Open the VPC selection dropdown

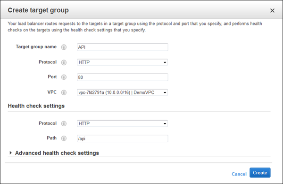(122, 92)
